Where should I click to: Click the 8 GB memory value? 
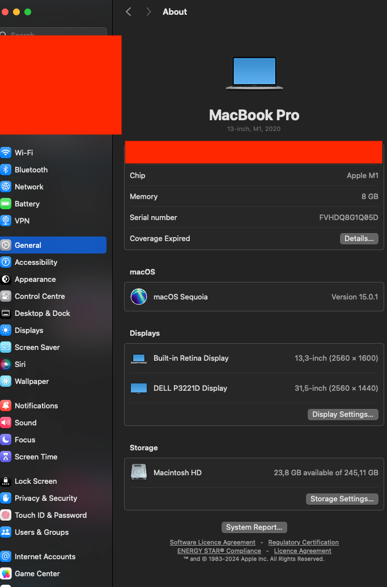point(370,197)
